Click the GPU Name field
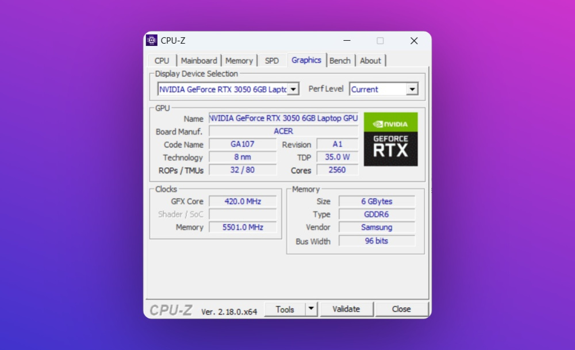The image size is (575, 350). 283,118
